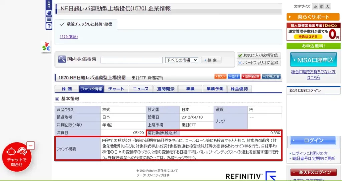The height and width of the screenshot is (181, 342).
Task: Click the 株式 asset class value
Action: pyautogui.click(x=106, y=110)
